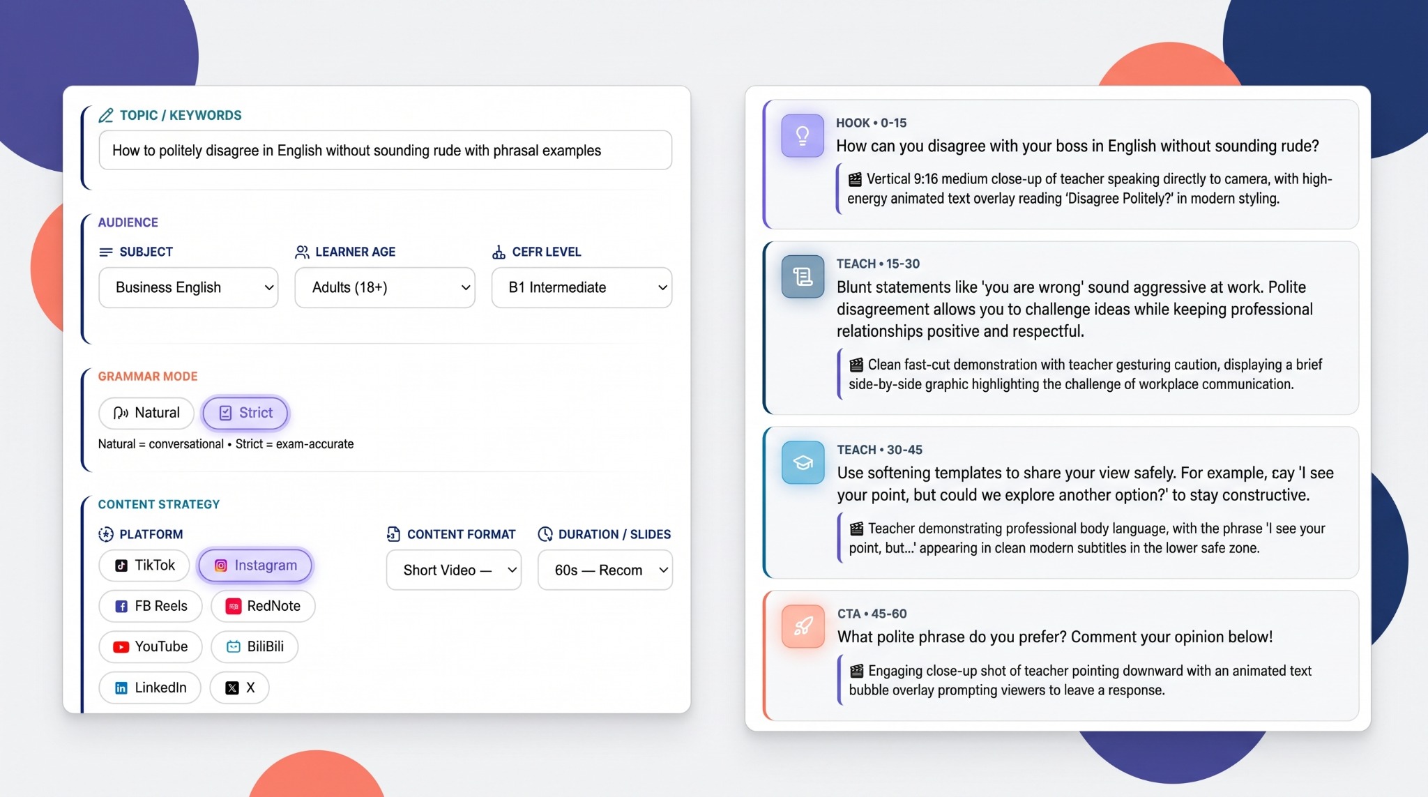1428x797 pixels.
Task: Click the Learner Age people icon
Action: (x=302, y=252)
